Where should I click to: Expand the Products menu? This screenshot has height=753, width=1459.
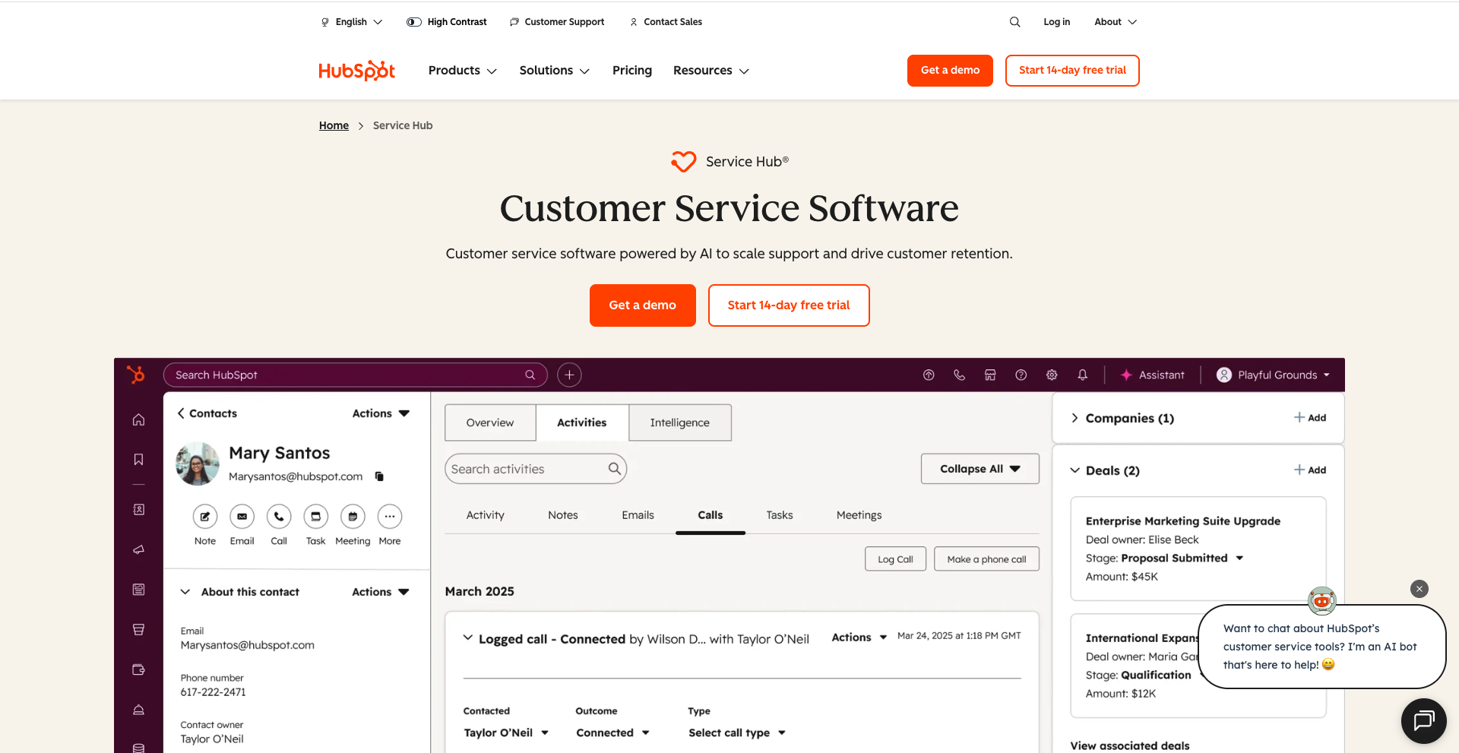tap(462, 71)
